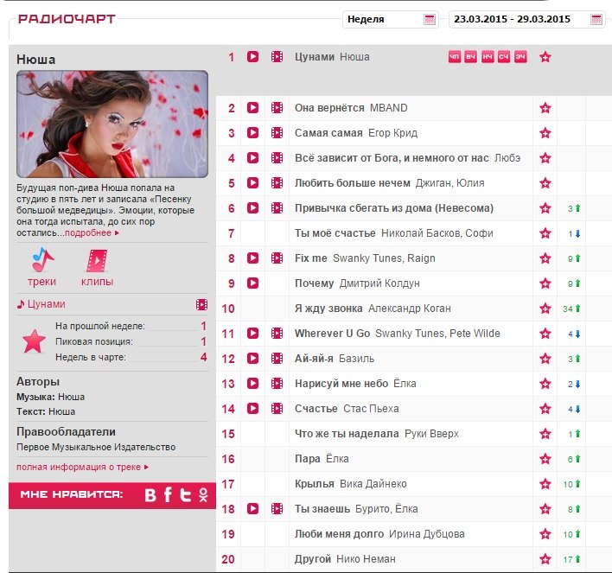This screenshot has height=573, width=612.
Task: Select the ЧП chart badge
Action: point(455,57)
